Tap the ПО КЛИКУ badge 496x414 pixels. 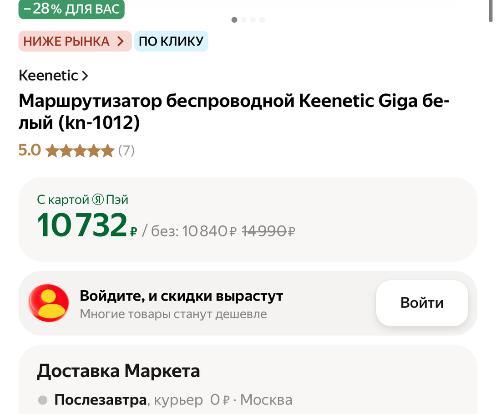pos(171,41)
